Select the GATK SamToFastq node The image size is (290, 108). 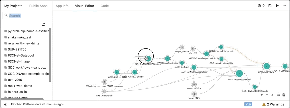pyautogui.click(x=117, y=72)
